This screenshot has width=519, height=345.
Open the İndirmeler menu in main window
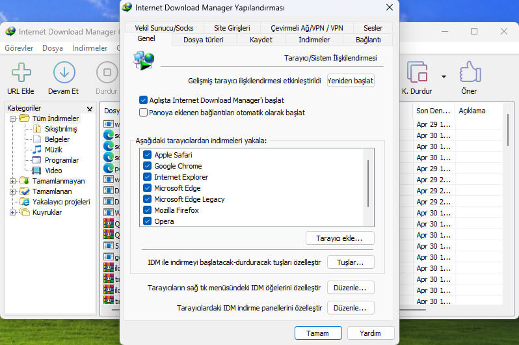[x=90, y=48]
